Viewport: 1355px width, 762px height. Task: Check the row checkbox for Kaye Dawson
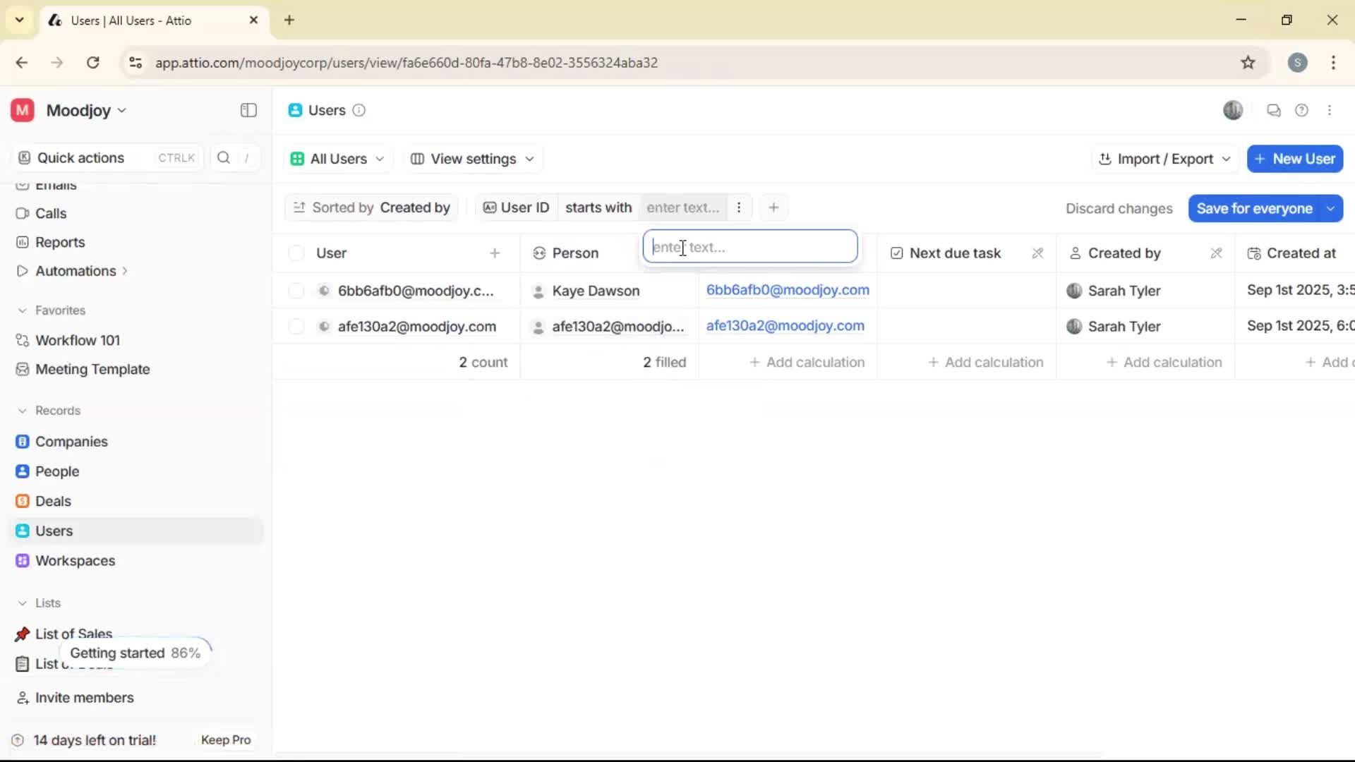(296, 290)
